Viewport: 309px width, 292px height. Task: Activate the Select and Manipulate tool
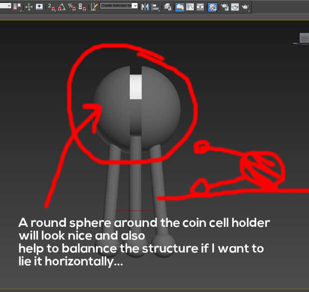click(29, 7)
